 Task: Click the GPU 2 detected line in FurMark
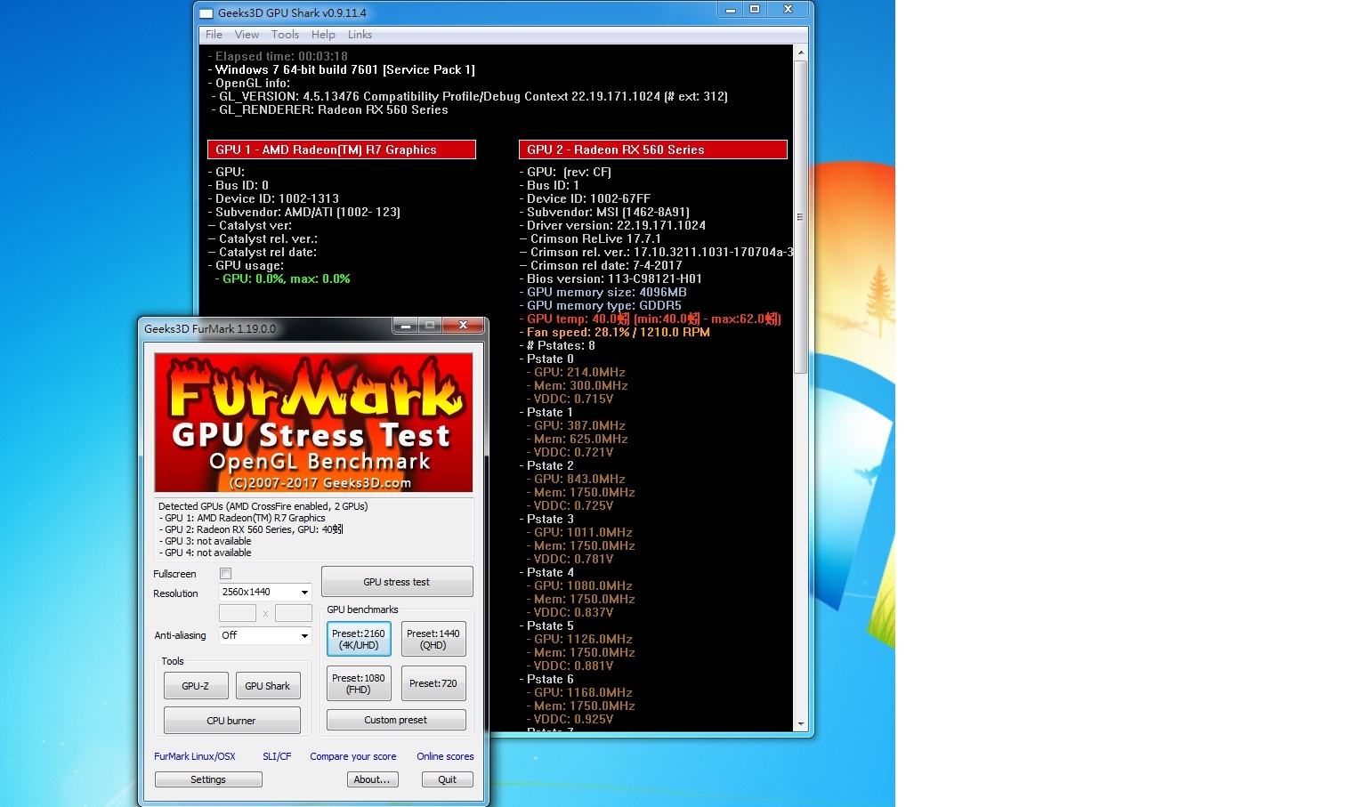[251, 529]
